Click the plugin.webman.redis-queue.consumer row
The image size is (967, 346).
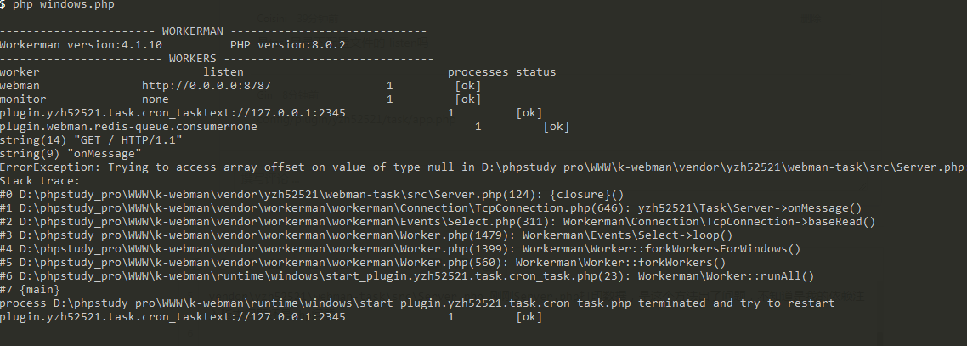click(285, 127)
